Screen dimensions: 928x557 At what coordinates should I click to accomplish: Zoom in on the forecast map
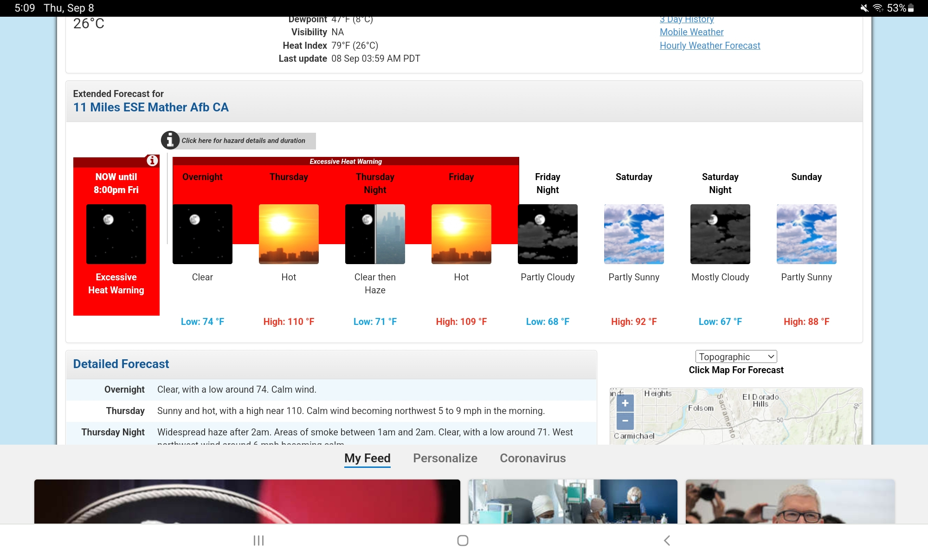pyautogui.click(x=625, y=403)
